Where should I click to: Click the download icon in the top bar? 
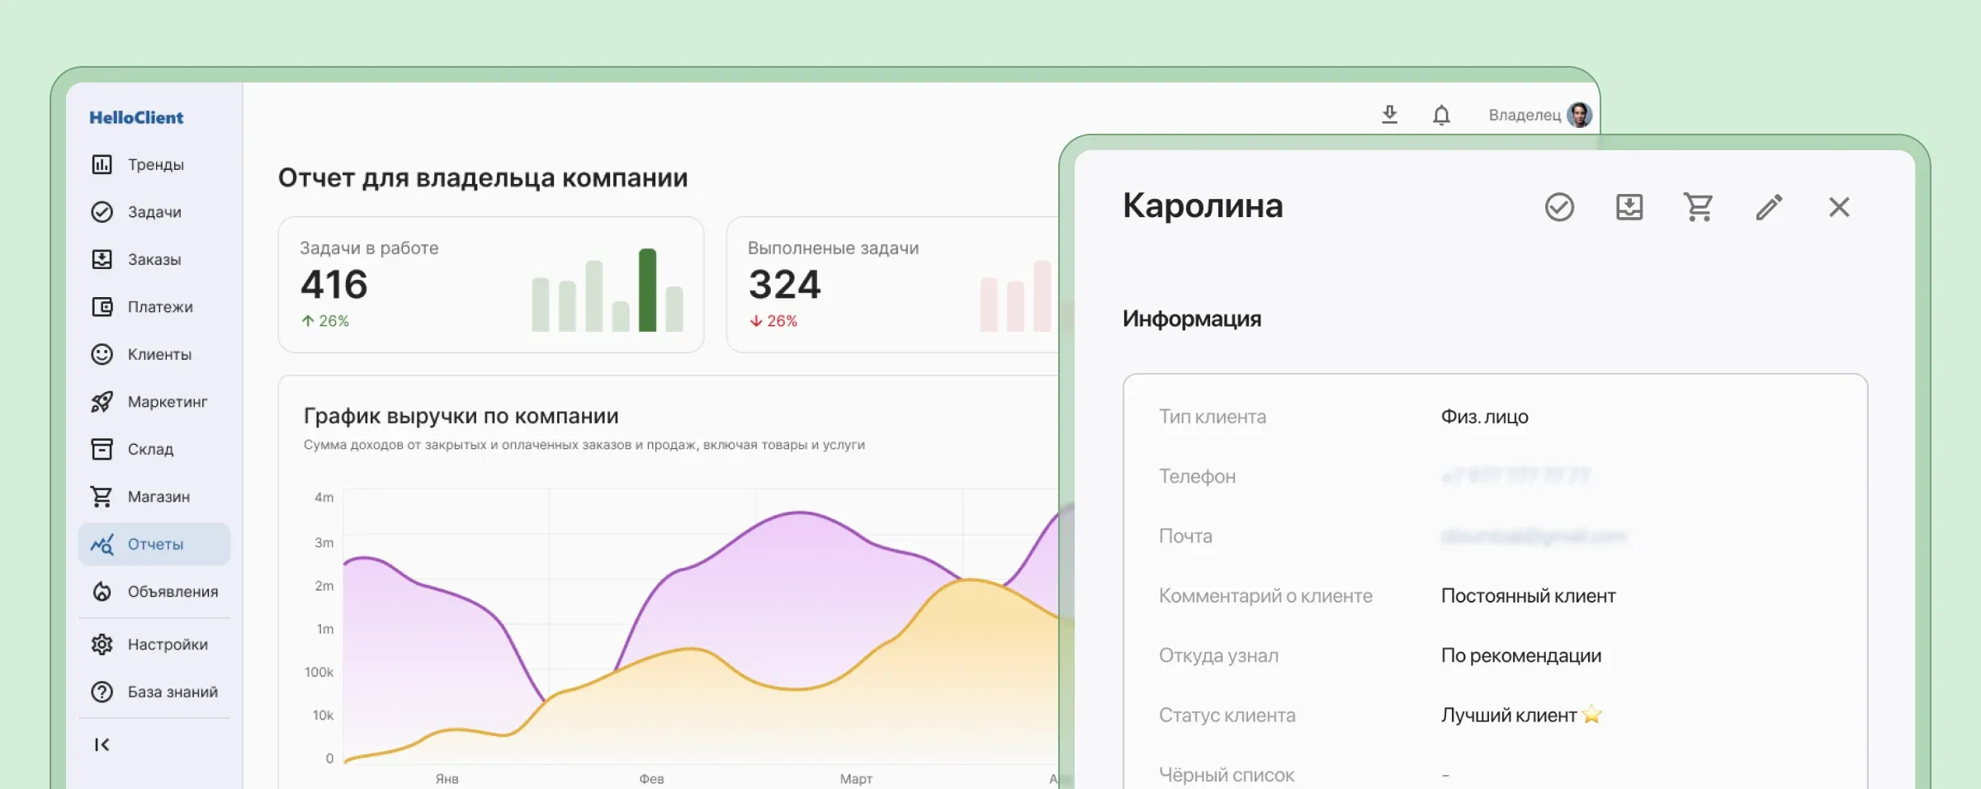click(x=1389, y=115)
